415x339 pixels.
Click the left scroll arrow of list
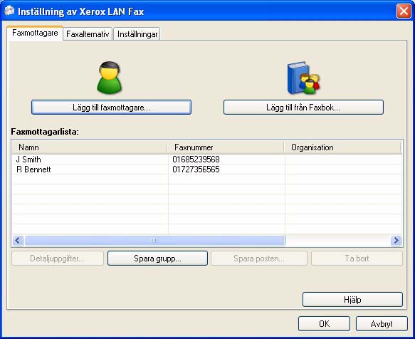point(18,240)
